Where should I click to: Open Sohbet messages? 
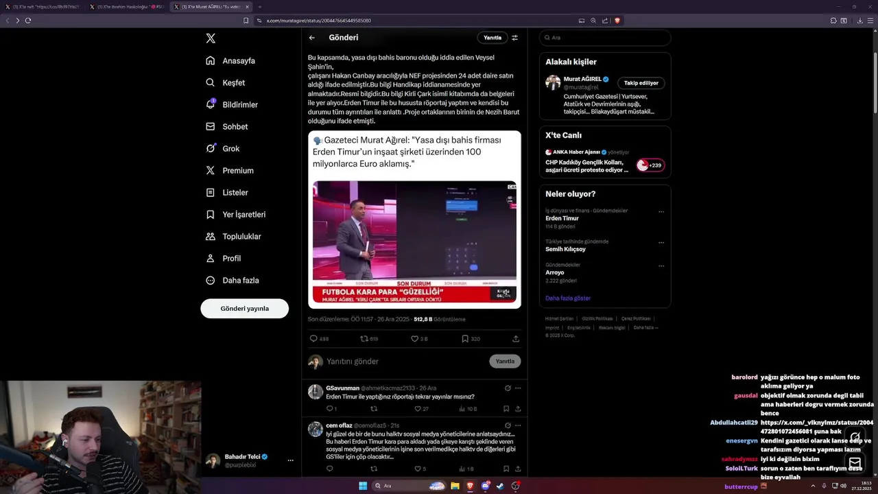tap(226, 126)
